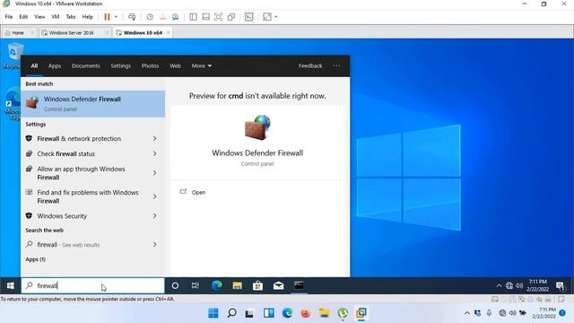Select the Apps search filter

point(55,65)
